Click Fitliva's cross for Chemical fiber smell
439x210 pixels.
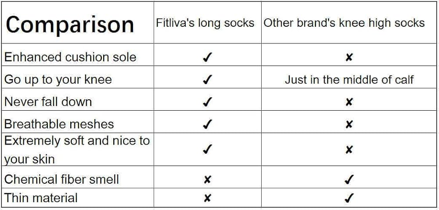tap(208, 179)
